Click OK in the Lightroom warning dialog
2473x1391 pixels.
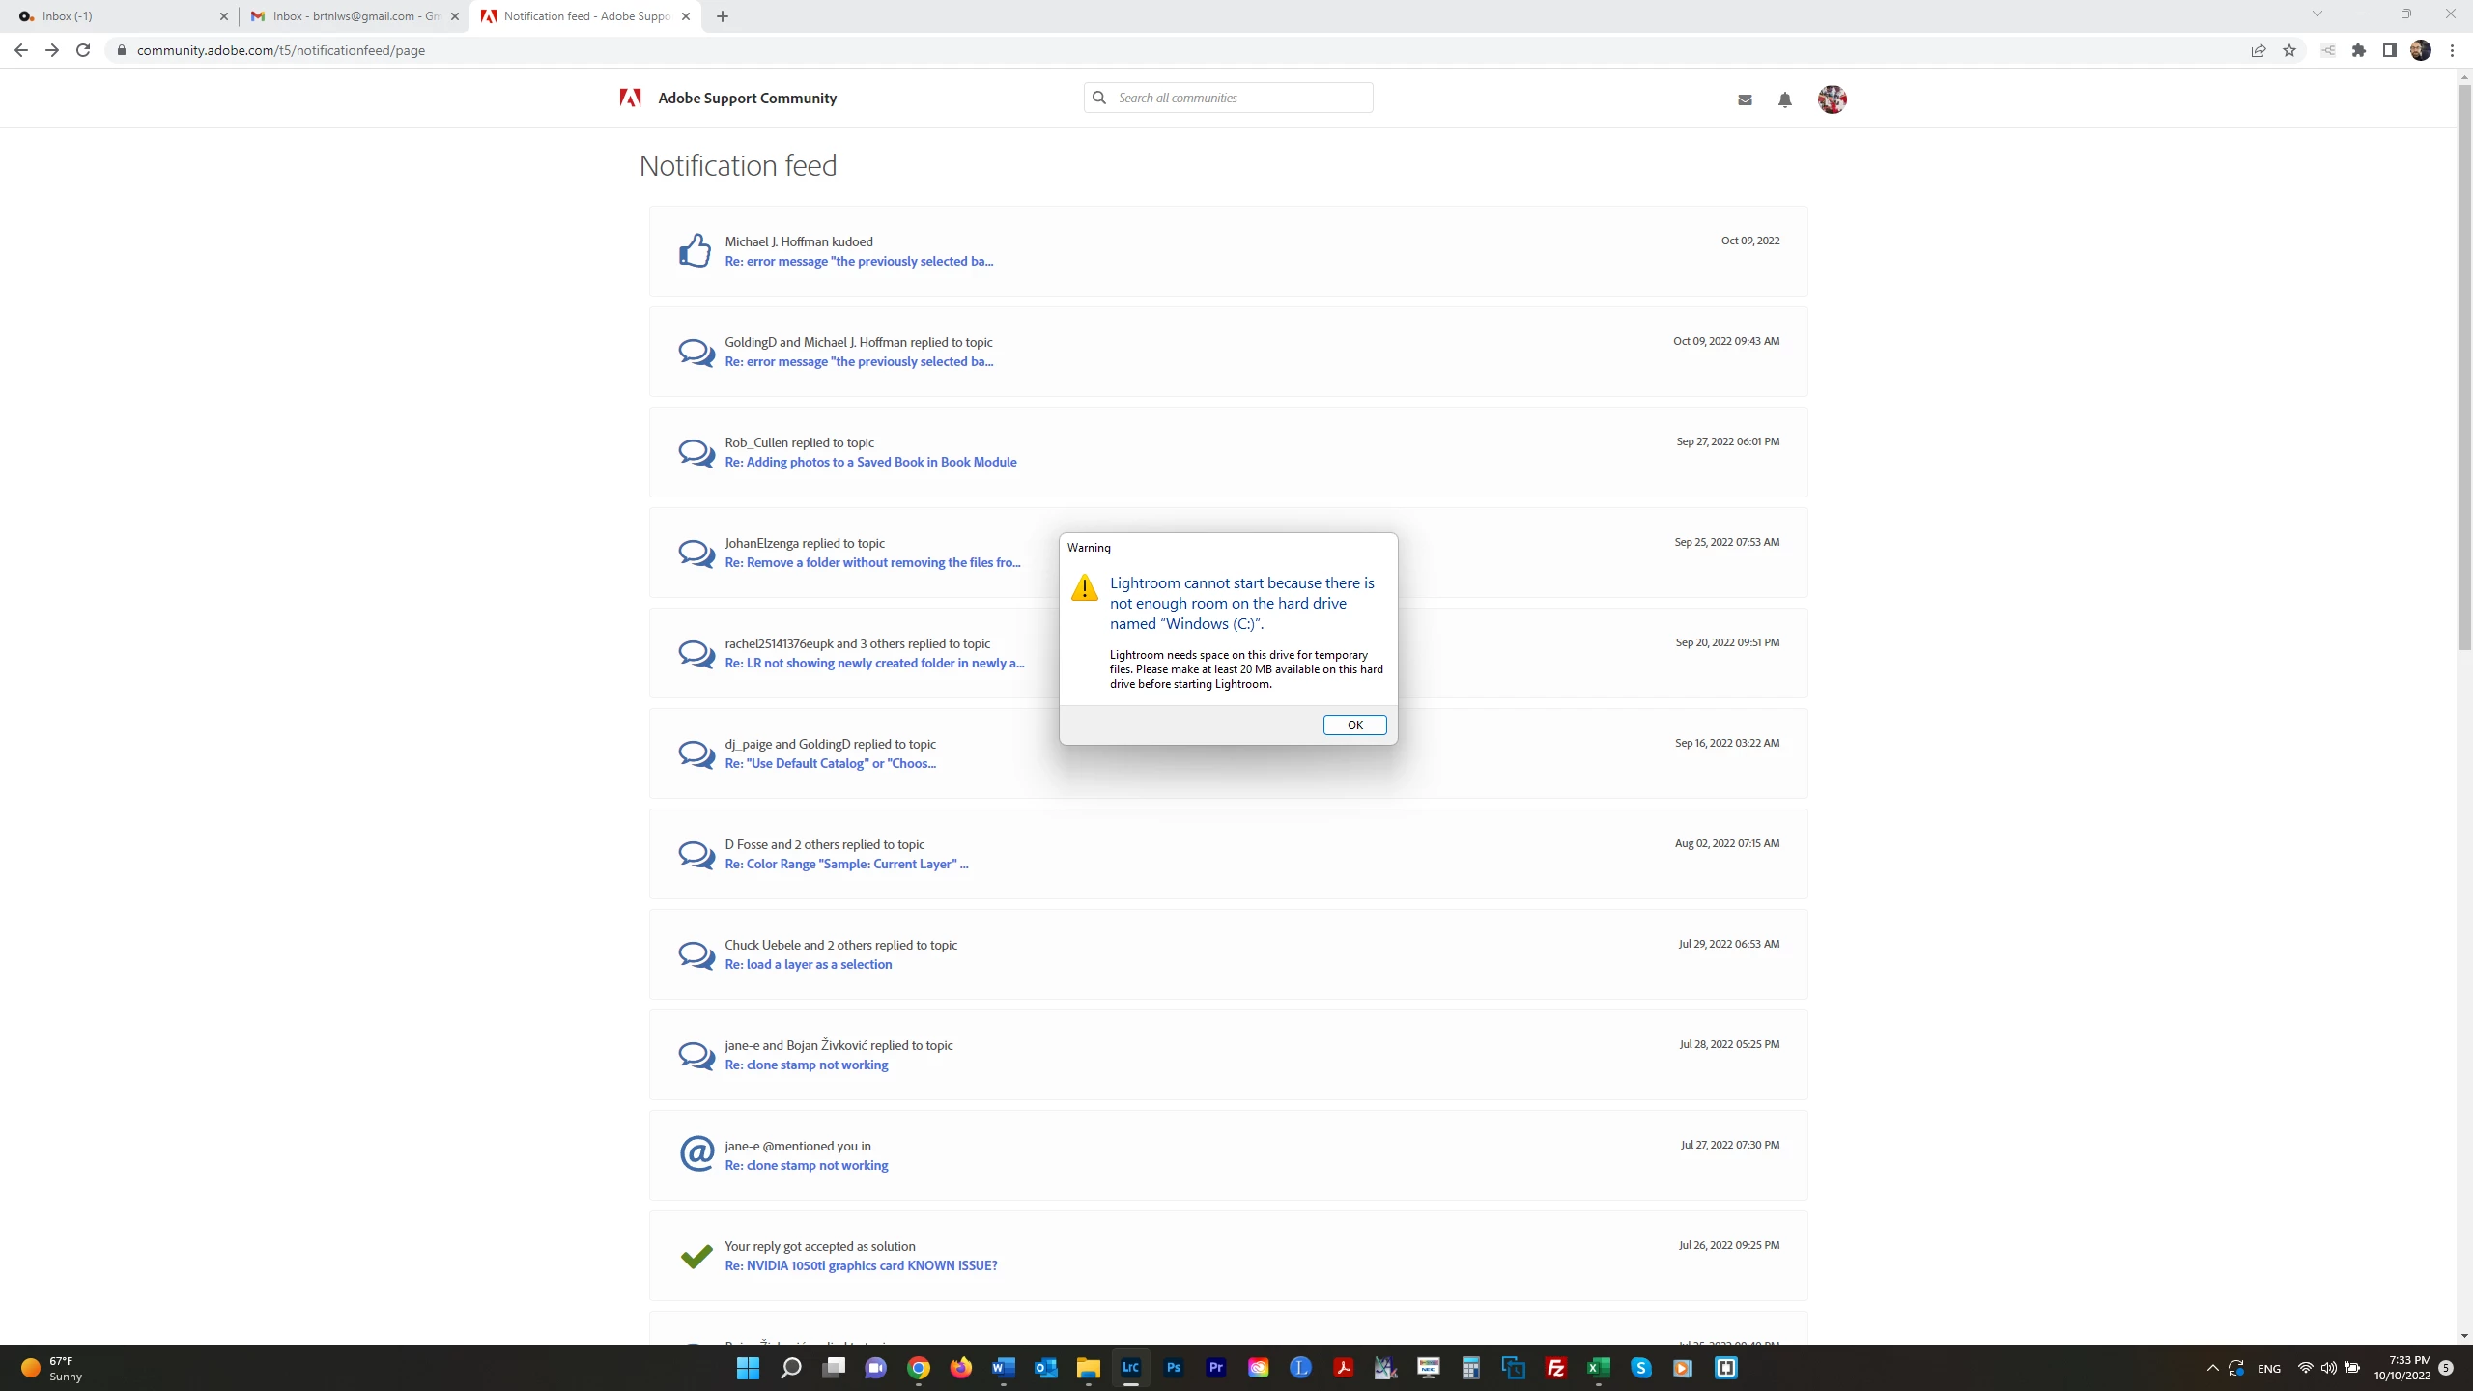coord(1354,724)
